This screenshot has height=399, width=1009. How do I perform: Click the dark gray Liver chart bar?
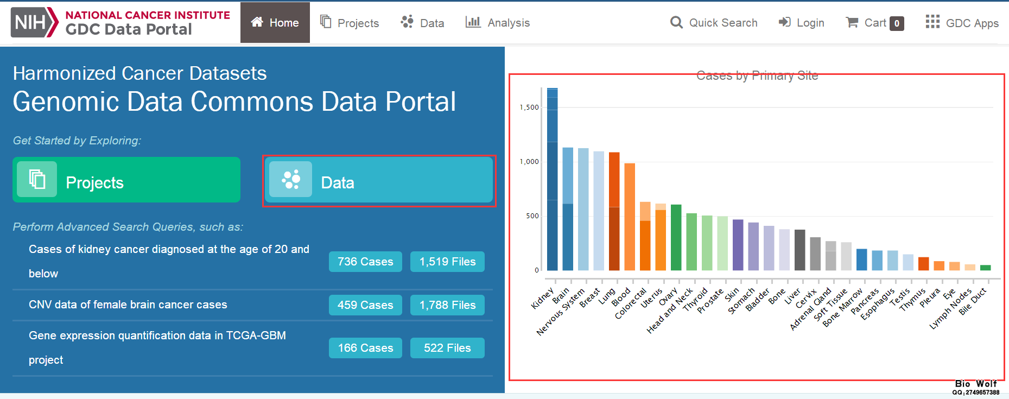click(800, 250)
